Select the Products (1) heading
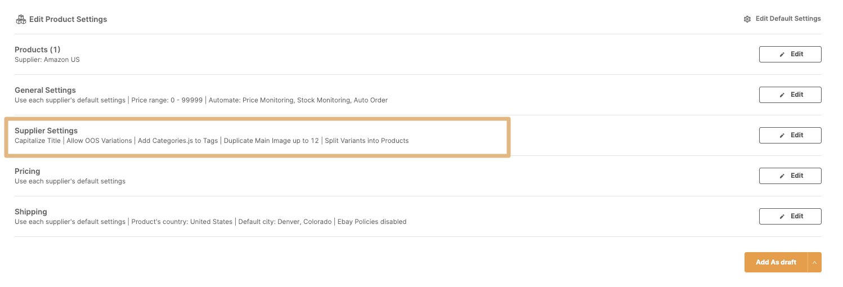The width and height of the screenshot is (843, 287). click(38, 50)
